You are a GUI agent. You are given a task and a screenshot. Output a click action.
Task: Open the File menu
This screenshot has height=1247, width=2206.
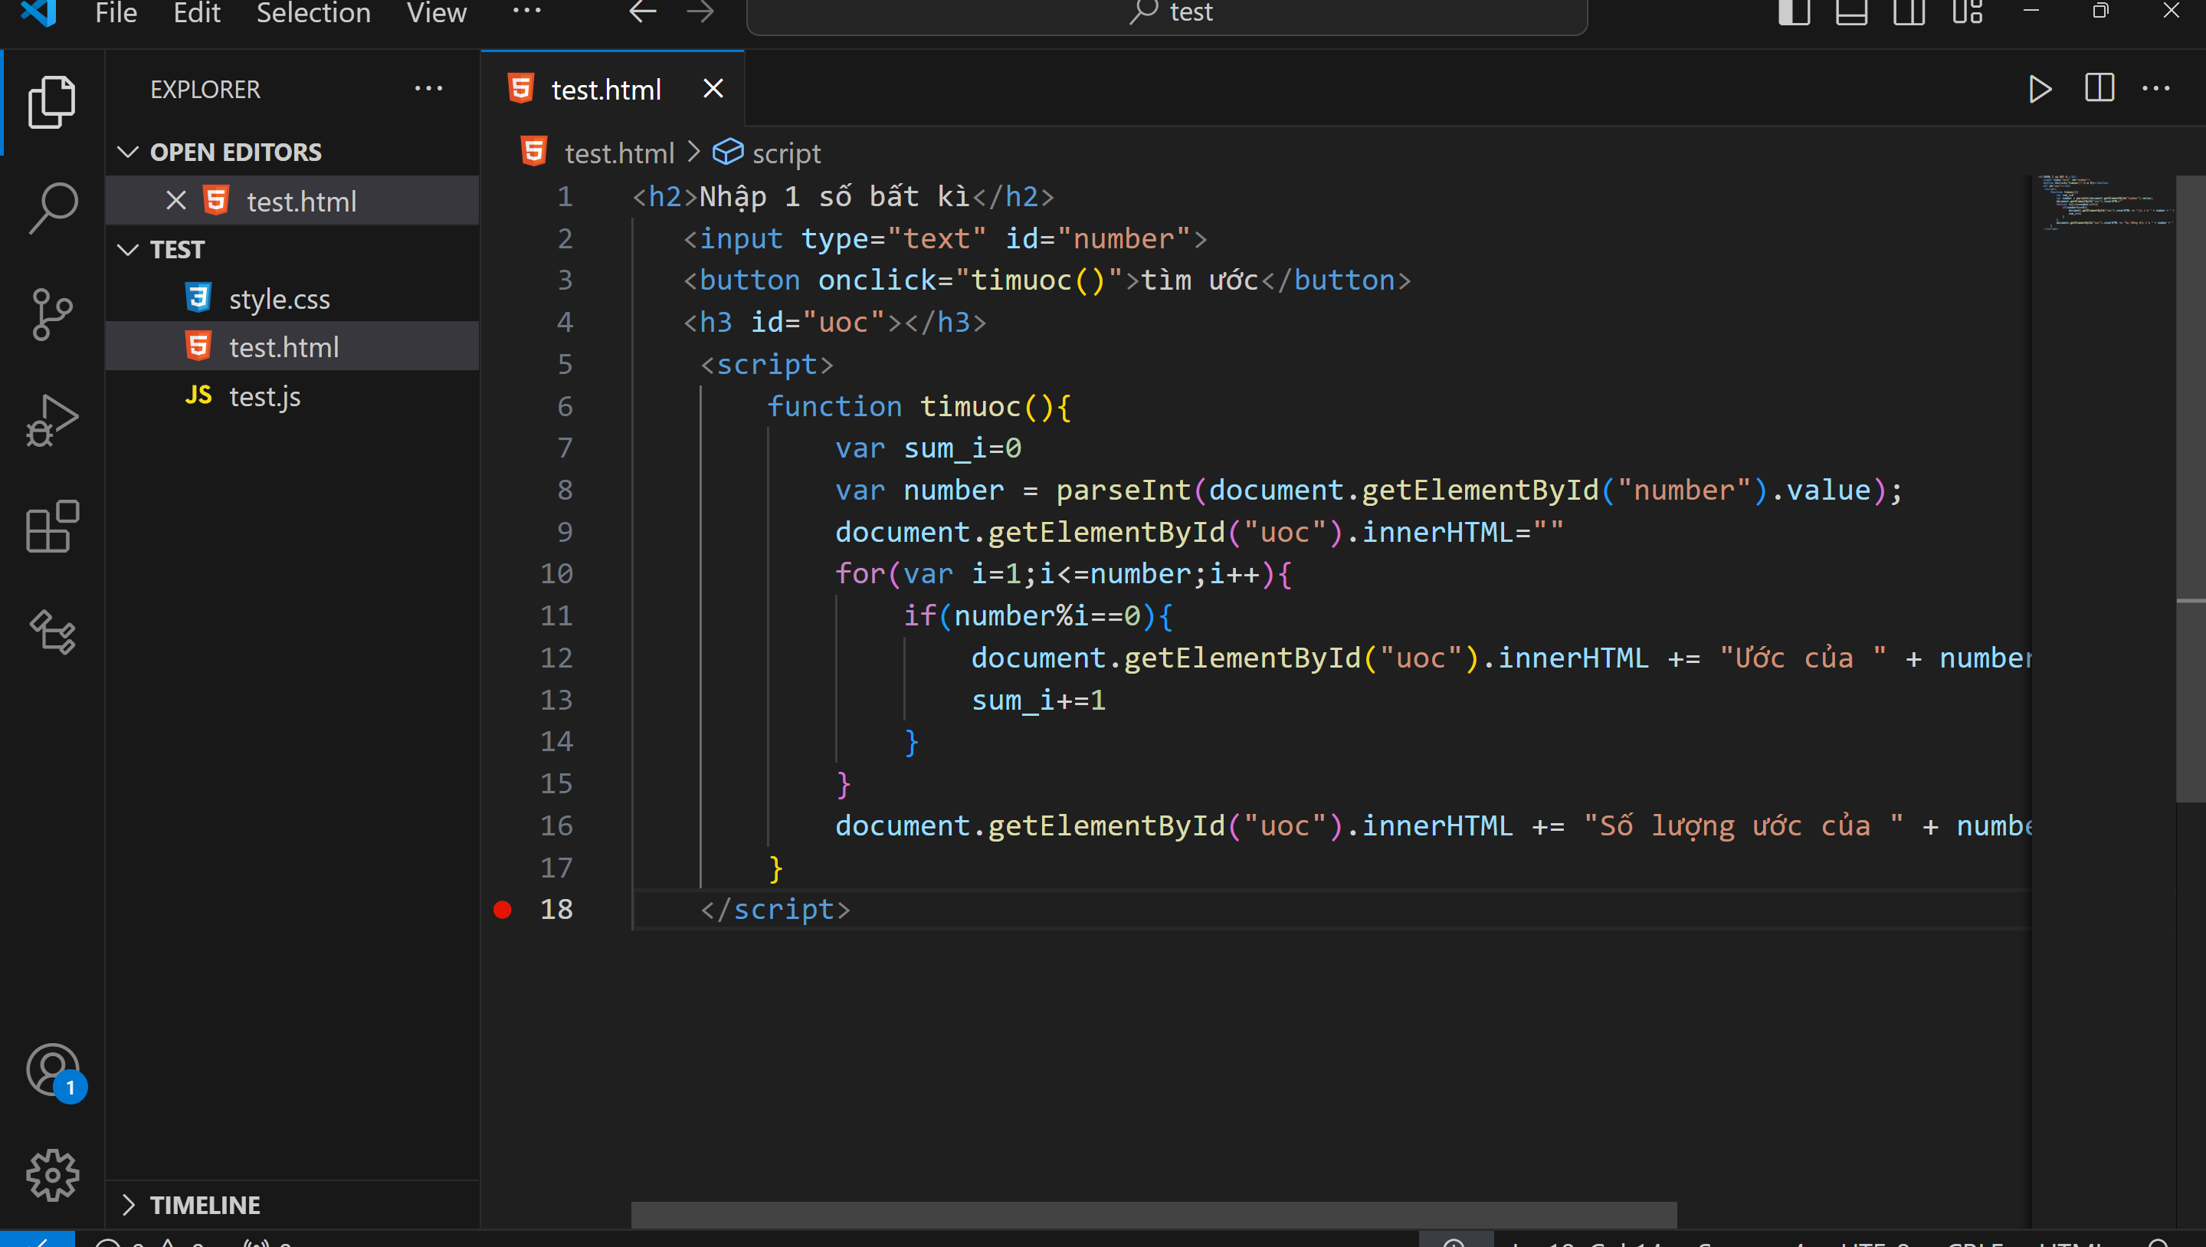click(116, 13)
